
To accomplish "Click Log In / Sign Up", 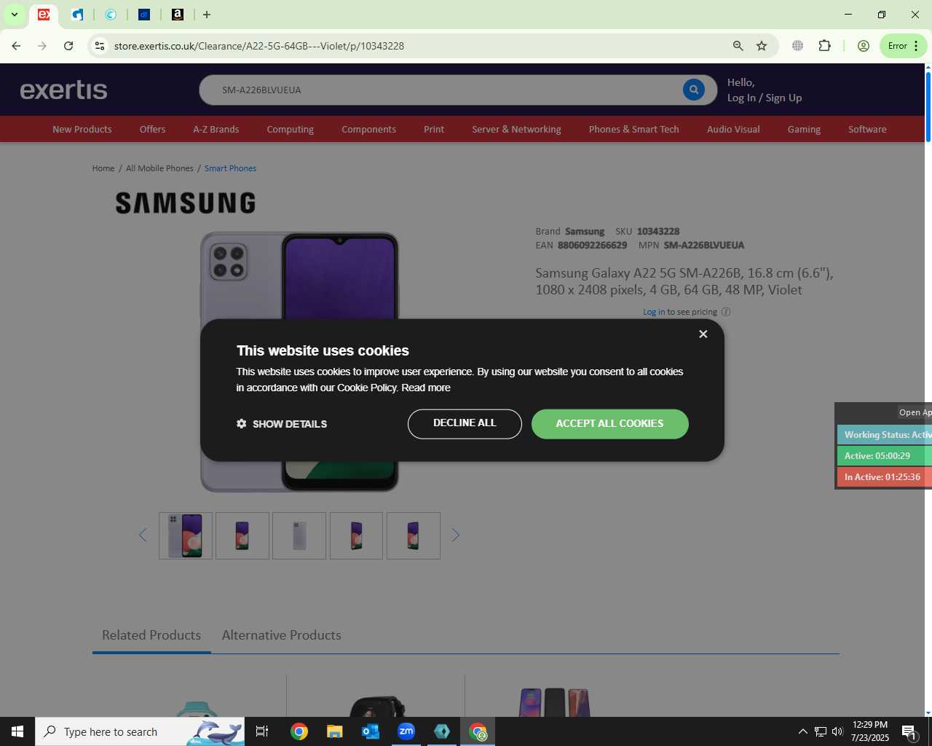I will click(x=765, y=98).
